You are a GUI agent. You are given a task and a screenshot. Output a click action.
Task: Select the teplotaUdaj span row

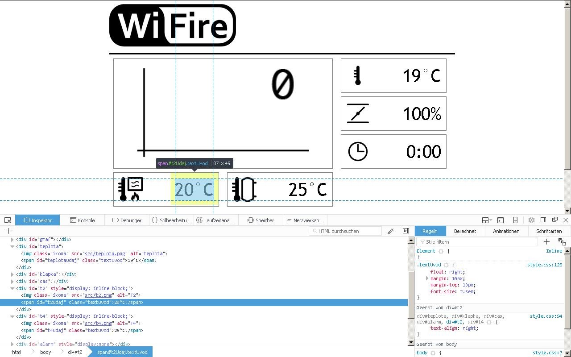(204, 261)
